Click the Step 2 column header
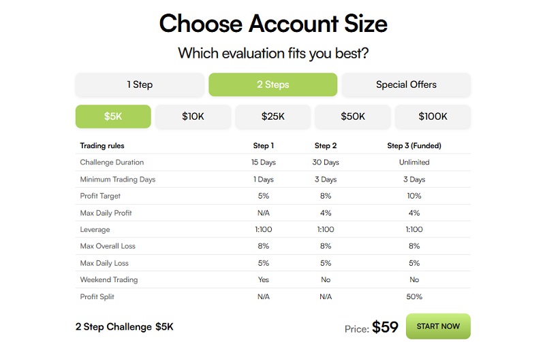This screenshot has width=545, height=342. pyautogui.click(x=326, y=146)
